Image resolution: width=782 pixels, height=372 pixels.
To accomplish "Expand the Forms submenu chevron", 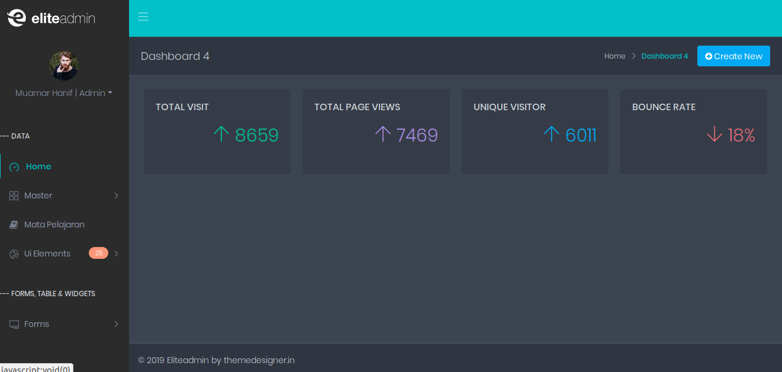I will (116, 324).
